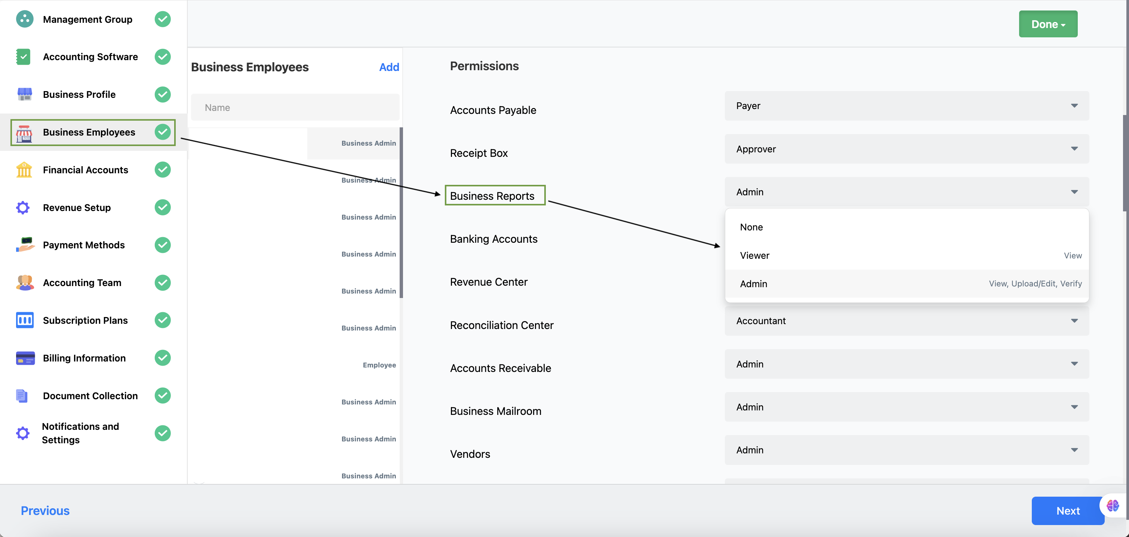Select Admin option with View, Upload/Edit, Verify
Screen dimensions: 1129x537
[906, 283]
